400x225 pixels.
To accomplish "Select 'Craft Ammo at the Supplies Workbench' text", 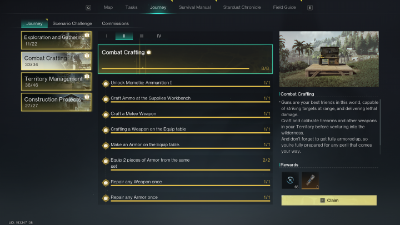I will pos(151,98).
